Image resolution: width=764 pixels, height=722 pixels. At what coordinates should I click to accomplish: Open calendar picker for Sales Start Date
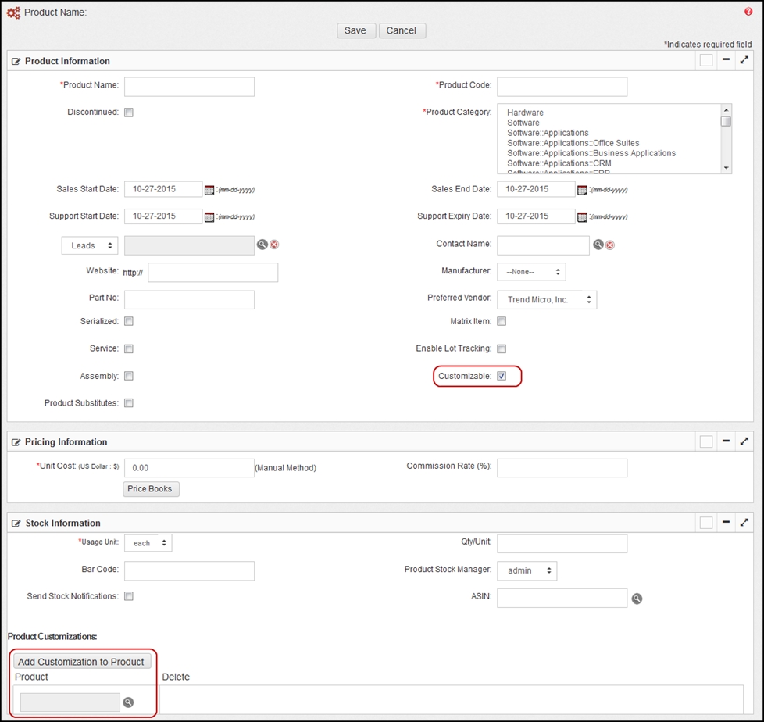point(209,190)
